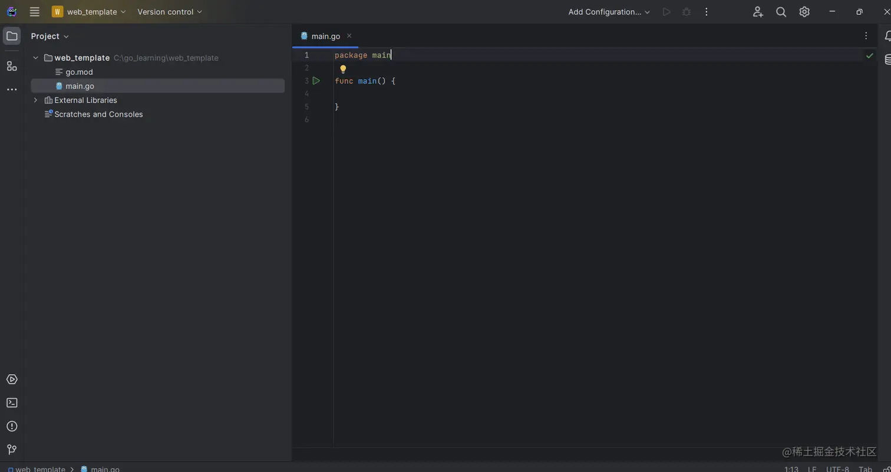Click the green inspection checkmark widget
This screenshot has width=891, height=472.
click(x=869, y=55)
